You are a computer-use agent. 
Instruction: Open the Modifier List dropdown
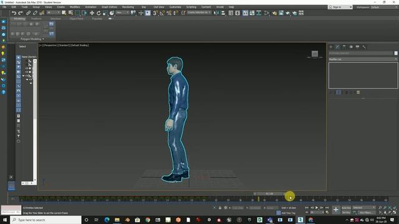point(363,59)
